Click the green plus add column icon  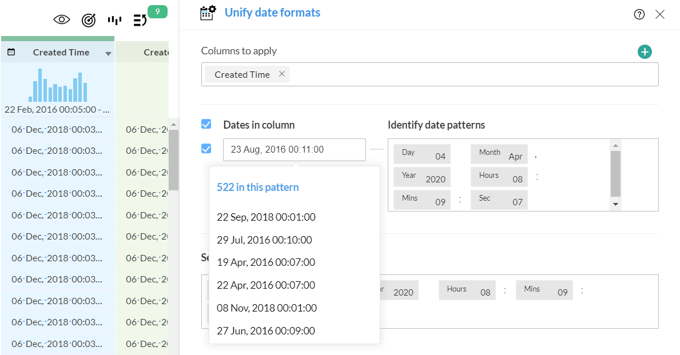tap(645, 52)
